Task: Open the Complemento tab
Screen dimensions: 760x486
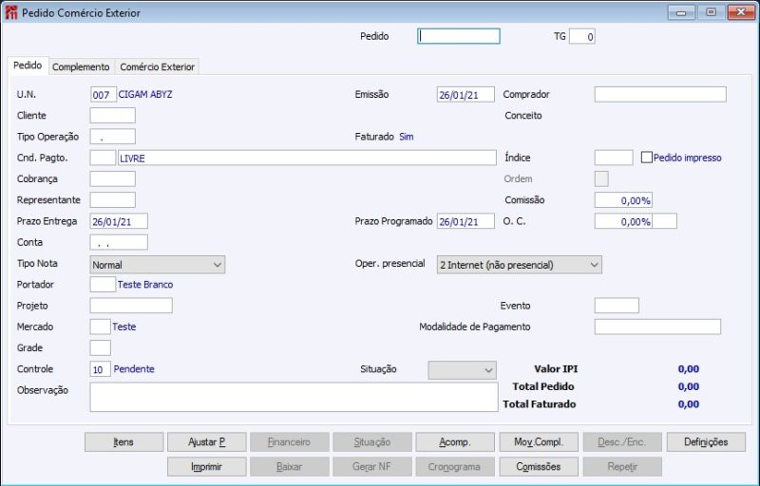Action: [81, 66]
